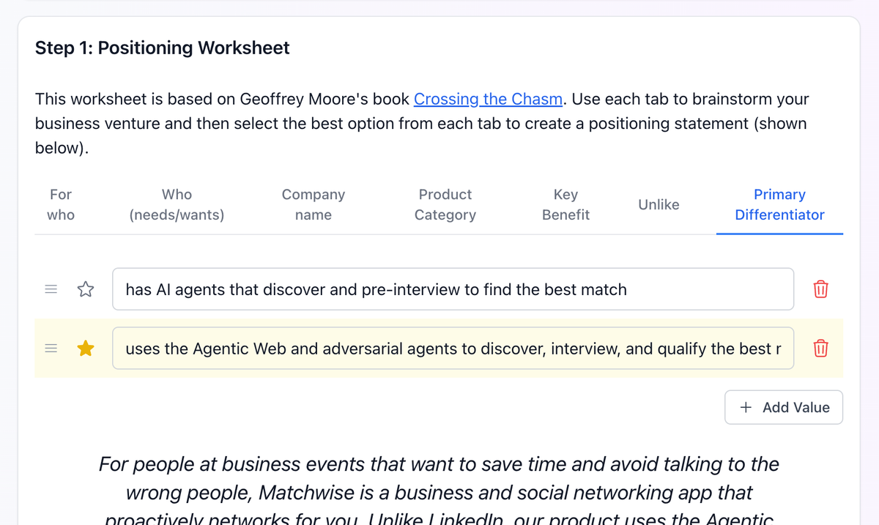Click the drag handle on the first differentiator row
Screen dimensions: 879x525
click(51, 288)
